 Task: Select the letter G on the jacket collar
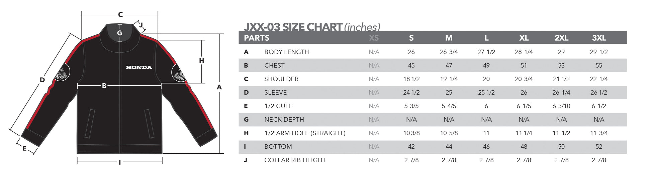click(119, 33)
